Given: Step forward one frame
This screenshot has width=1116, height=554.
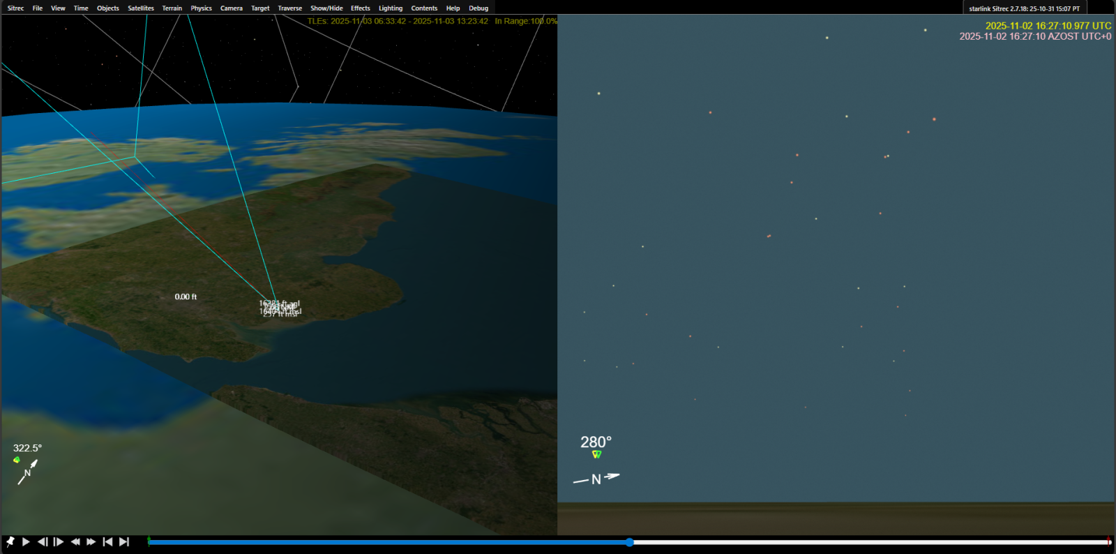Looking at the screenshot, I should 59,541.
